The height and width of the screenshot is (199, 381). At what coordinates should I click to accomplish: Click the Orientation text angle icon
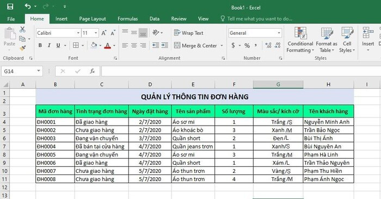click(156, 33)
